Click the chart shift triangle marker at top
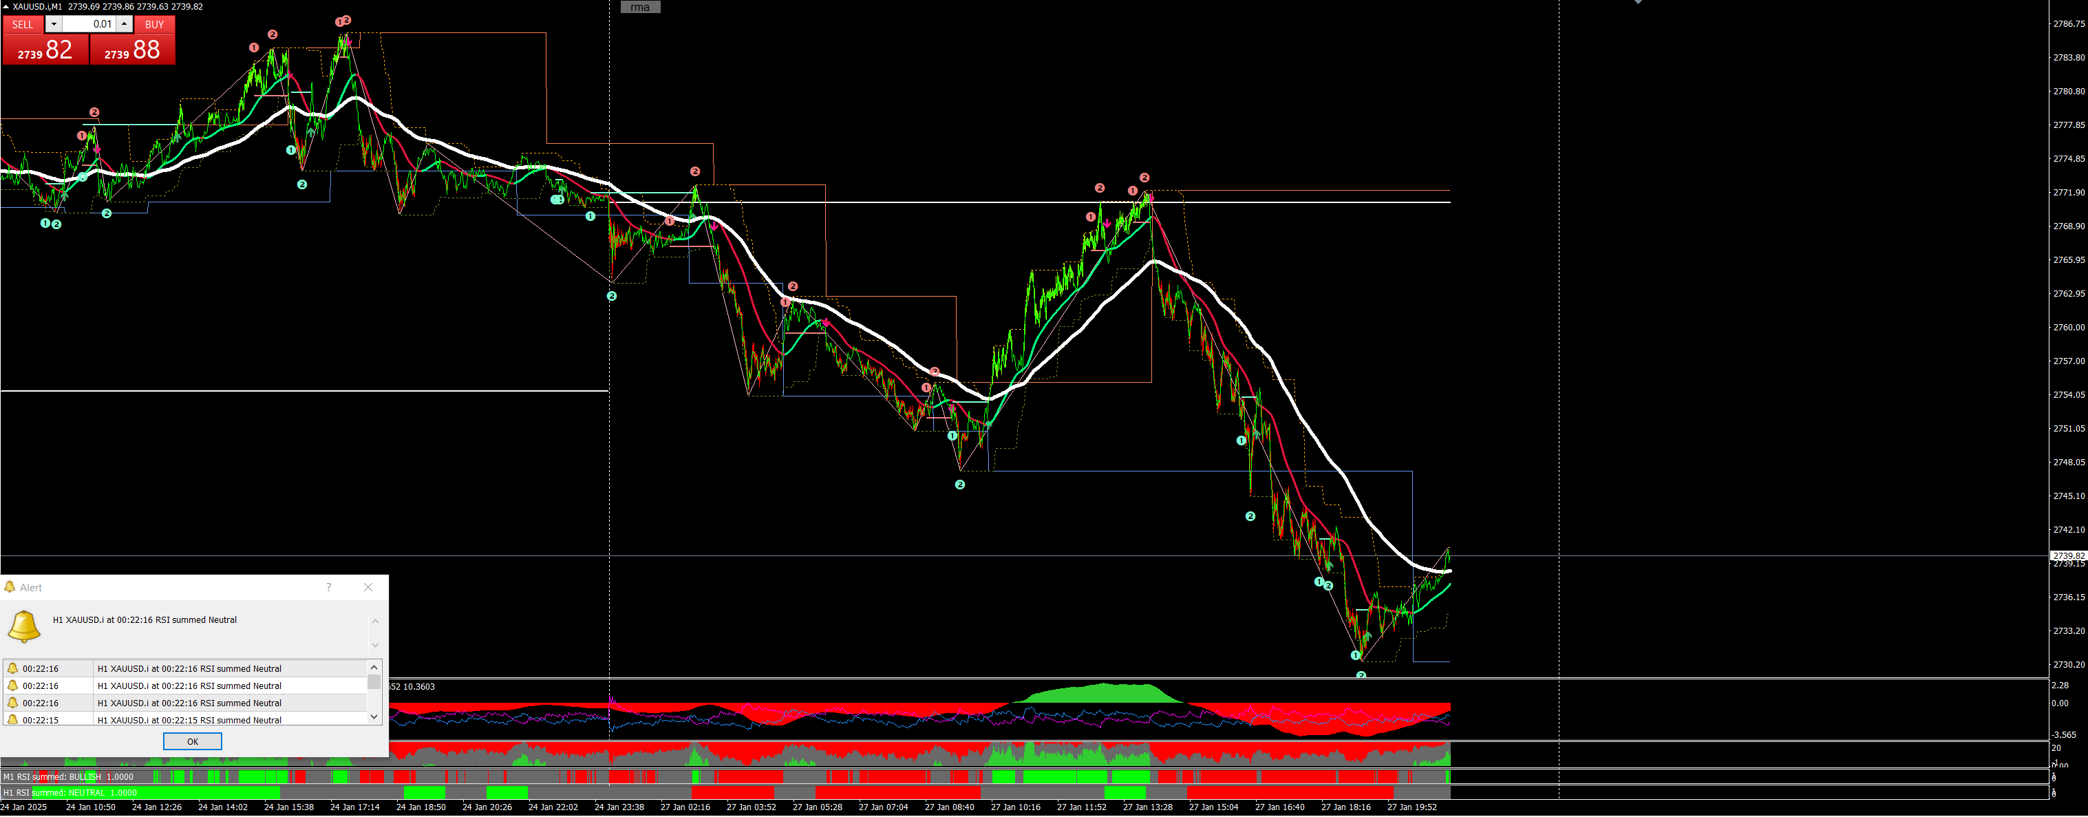Image resolution: width=2088 pixels, height=817 pixels. point(1638,3)
